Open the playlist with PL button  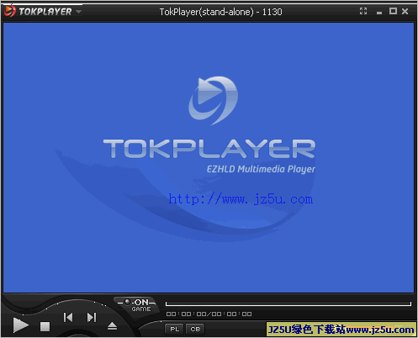tap(174, 329)
